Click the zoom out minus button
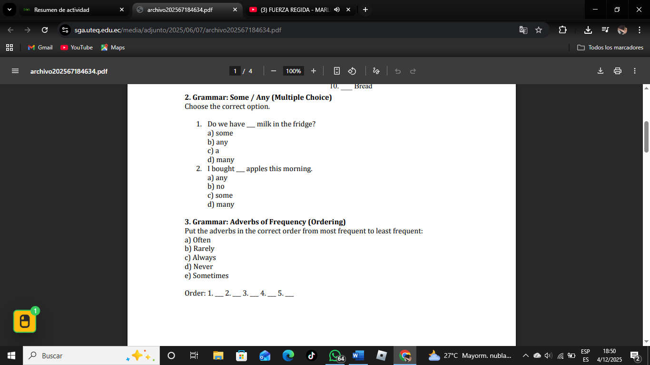Image resolution: width=650 pixels, height=365 pixels. click(273, 71)
